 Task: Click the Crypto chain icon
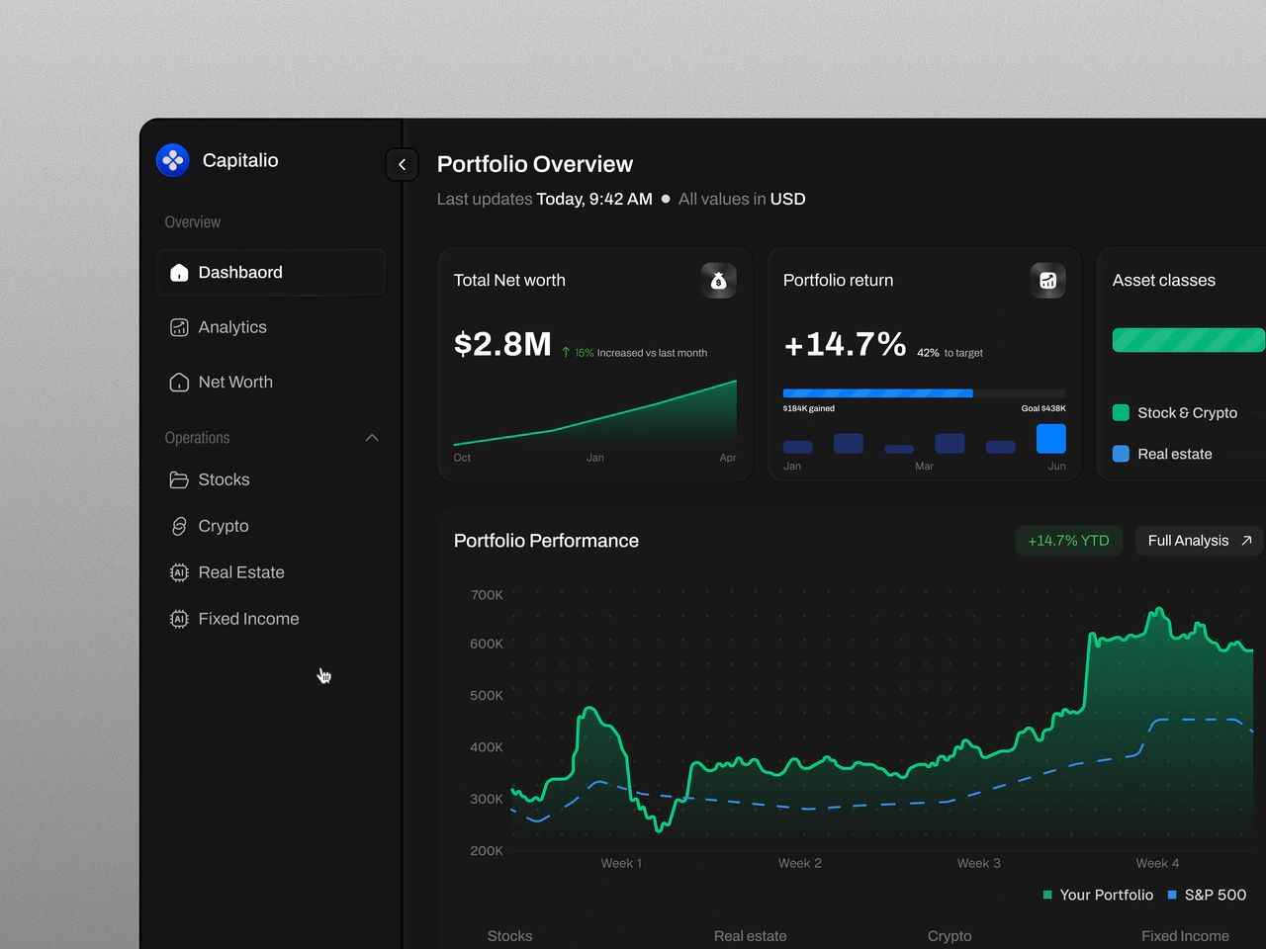179,526
